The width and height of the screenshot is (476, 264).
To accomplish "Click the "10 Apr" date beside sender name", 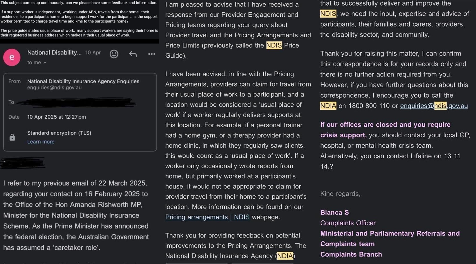I will pyautogui.click(x=93, y=52).
